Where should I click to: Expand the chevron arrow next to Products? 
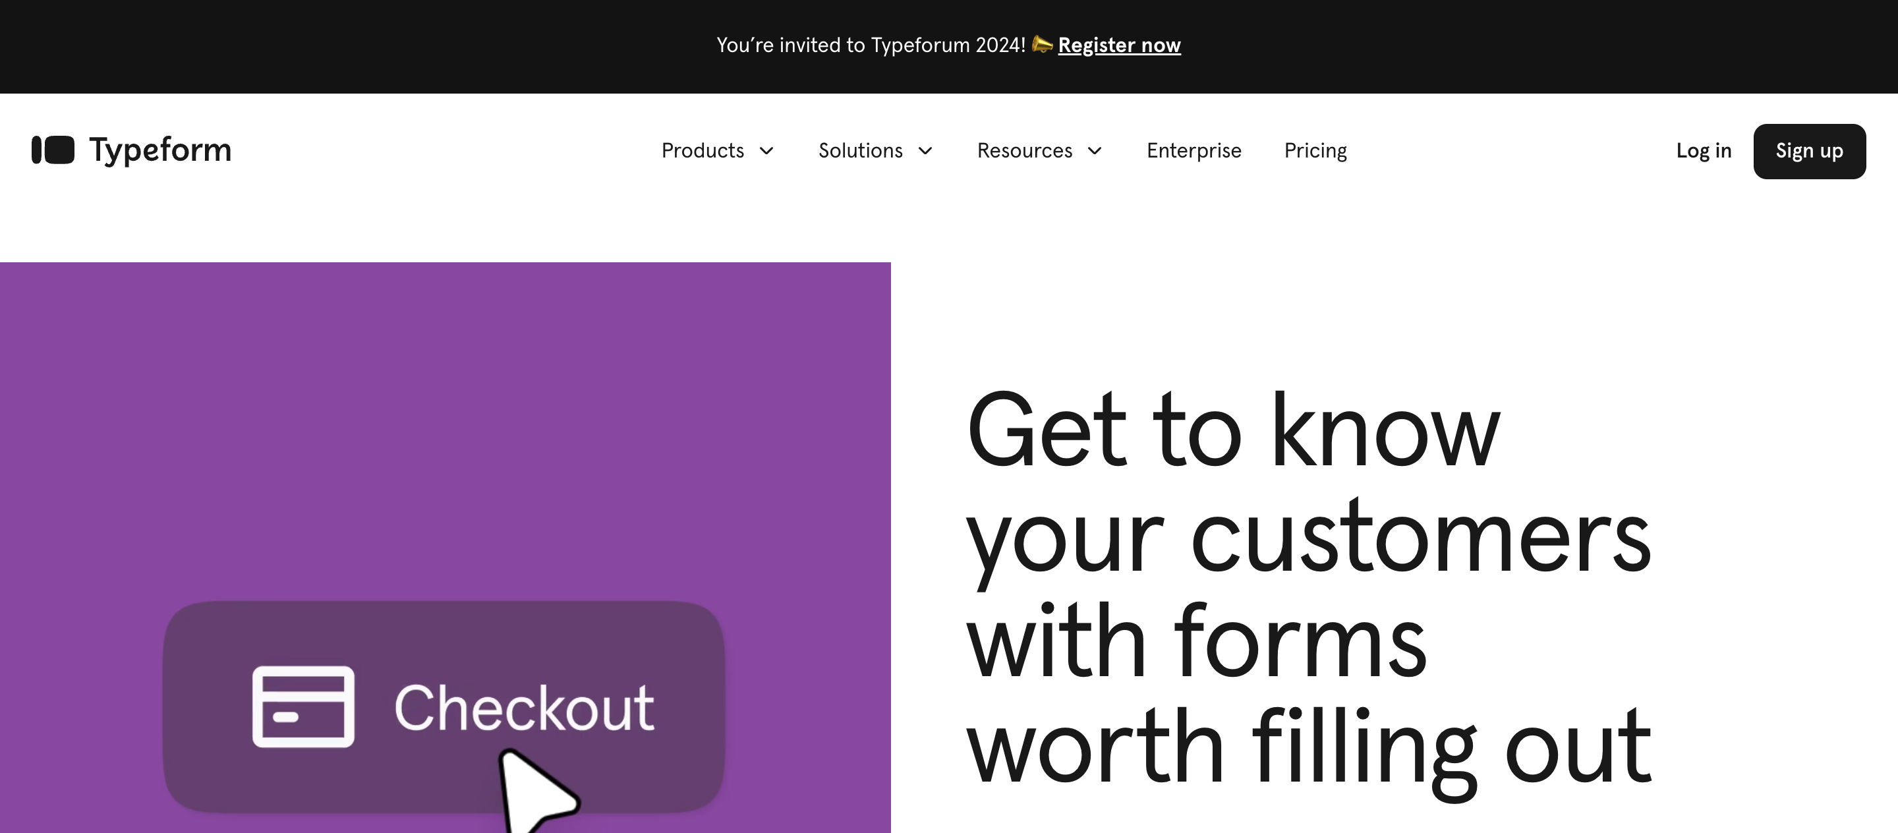(x=767, y=151)
